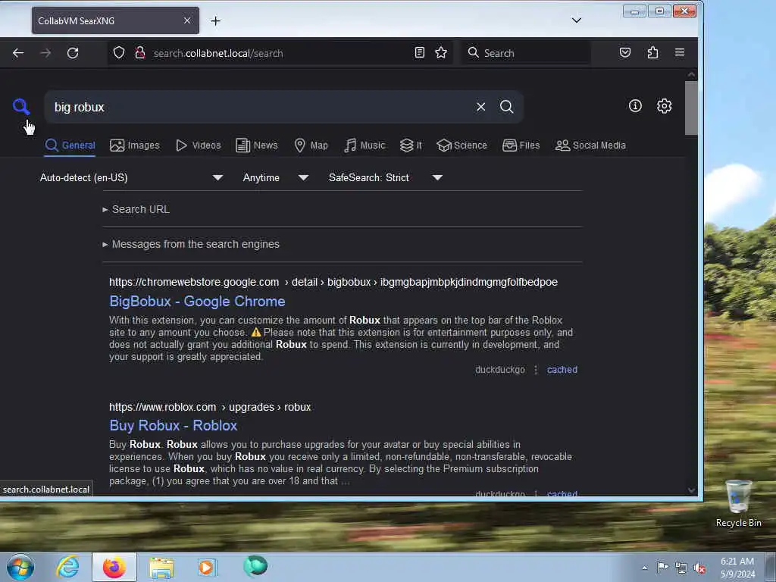Switch to the Music category tab
Viewport: 776px width, 582px height.
click(x=365, y=145)
